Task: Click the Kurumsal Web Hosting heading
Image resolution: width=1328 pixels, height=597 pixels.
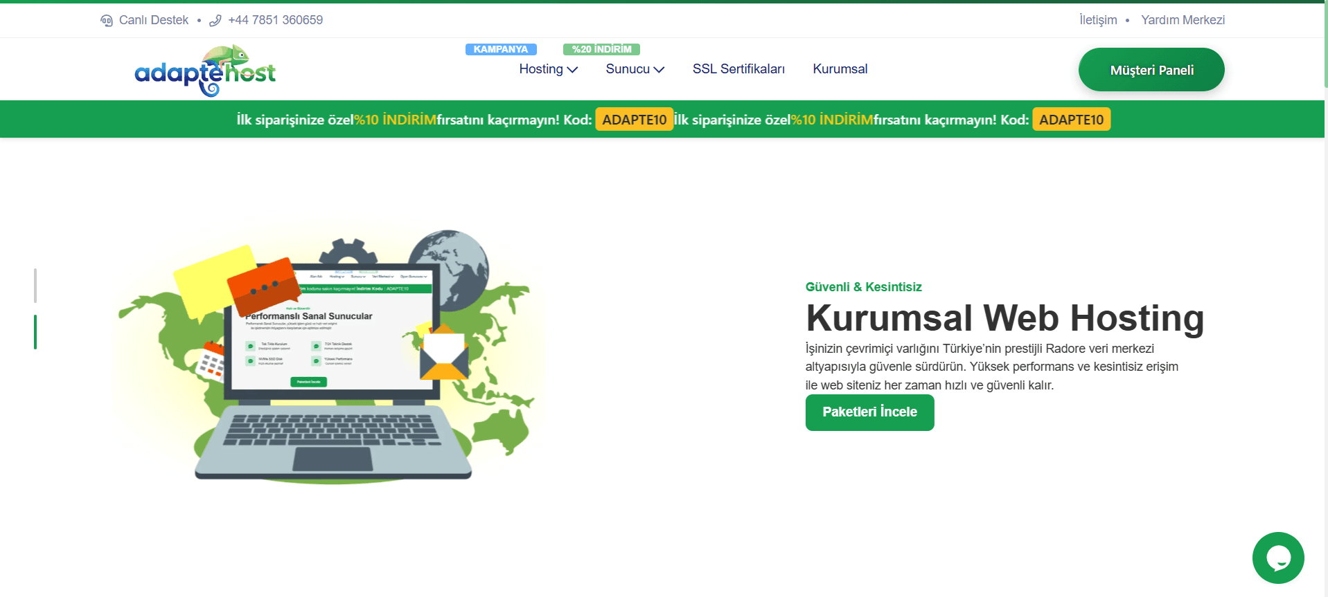Action: [1005, 318]
